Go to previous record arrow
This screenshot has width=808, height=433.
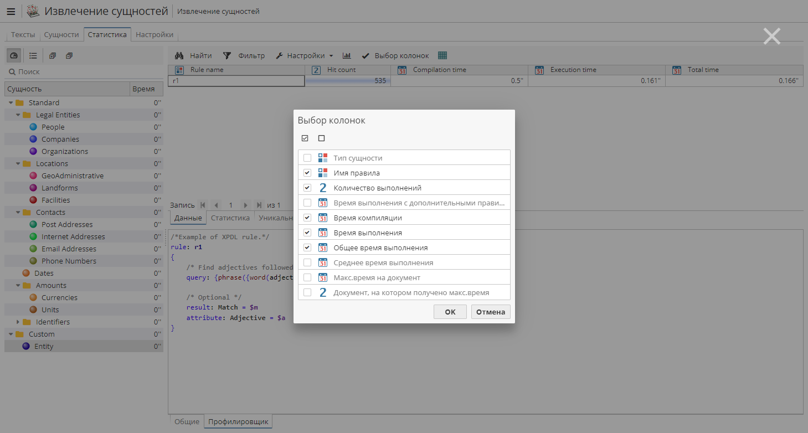(217, 205)
